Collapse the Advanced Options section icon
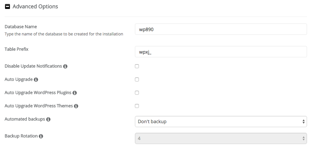Viewport: 316px width, 150px height. click(x=7, y=7)
